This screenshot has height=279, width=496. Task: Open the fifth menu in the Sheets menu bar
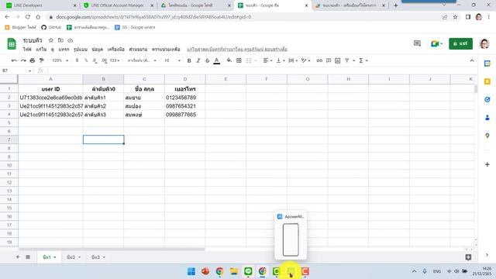(x=81, y=50)
